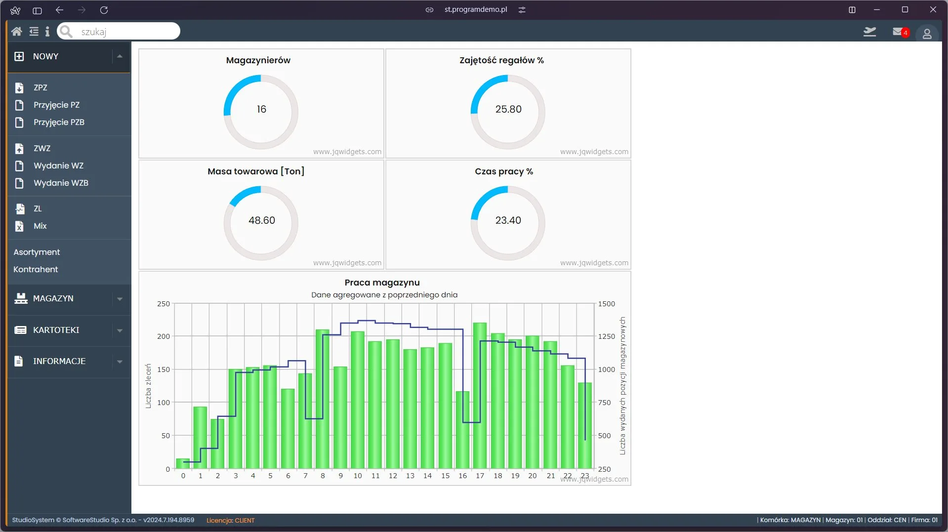Open the mail notifications icon
The width and height of the screenshot is (948, 532).
coord(900,32)
